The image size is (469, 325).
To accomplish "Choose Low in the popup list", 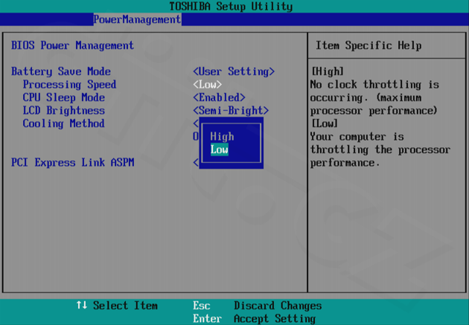I will click(220, 149).
